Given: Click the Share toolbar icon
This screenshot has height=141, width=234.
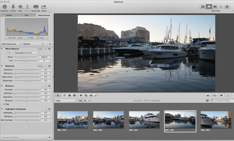Looking at the screenshot, I should (44, 7).
